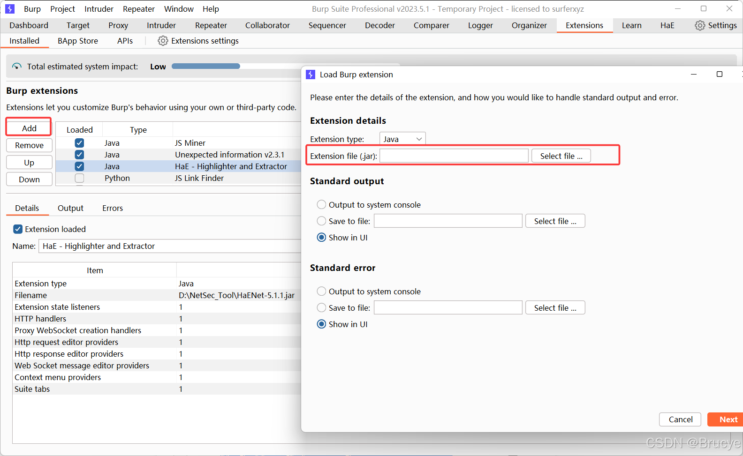This screenshot has height=456, width=743.
Task: Switch to the Errors details tab
Action: point(113,208)
